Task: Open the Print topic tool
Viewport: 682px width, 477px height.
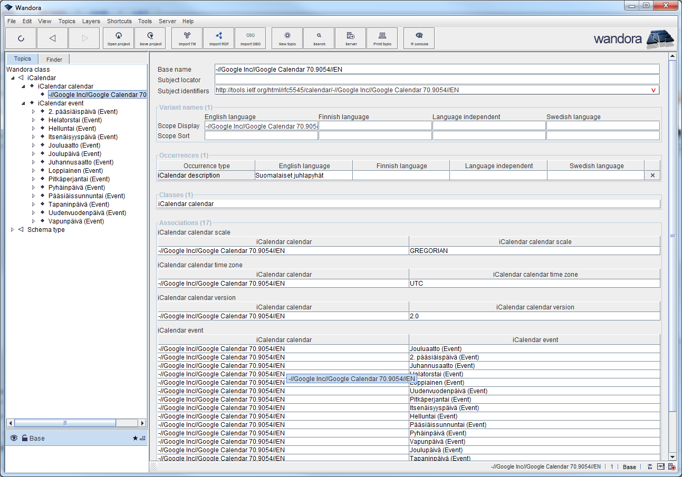Action: point(382,38)
